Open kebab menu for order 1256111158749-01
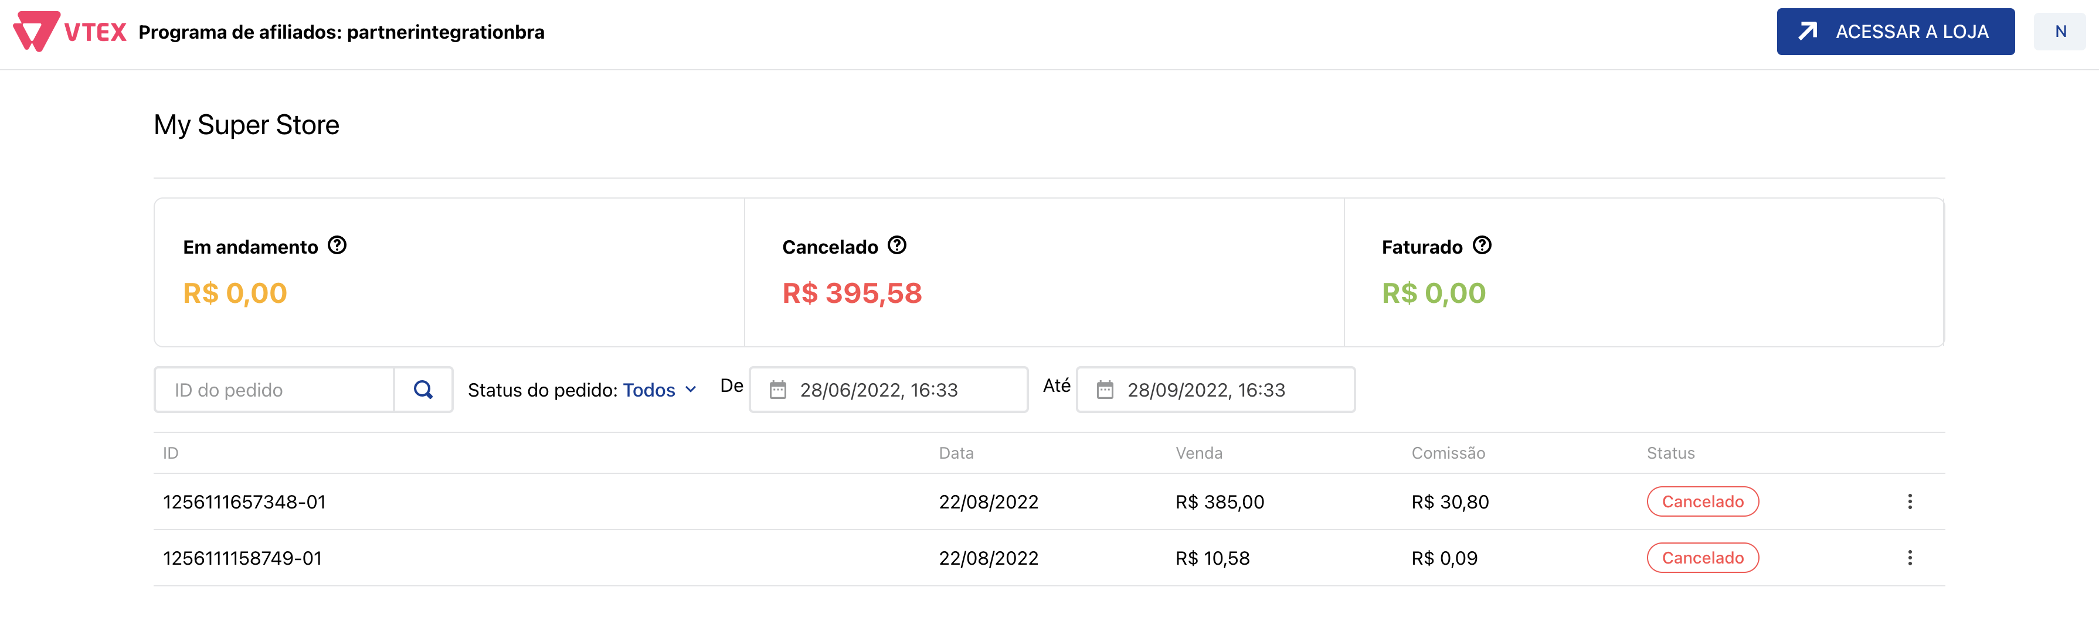This screenshot has height=635, width=2099. tap(1911, 558)
